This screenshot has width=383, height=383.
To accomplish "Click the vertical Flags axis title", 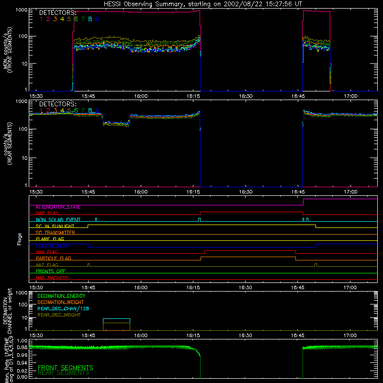I will click(x=20, y=239).
